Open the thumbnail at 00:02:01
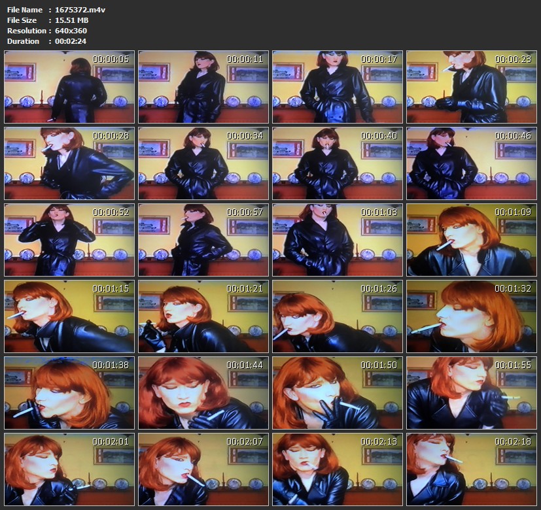The height and width of the screenshot is (510, 541). [x=69, y=469]
